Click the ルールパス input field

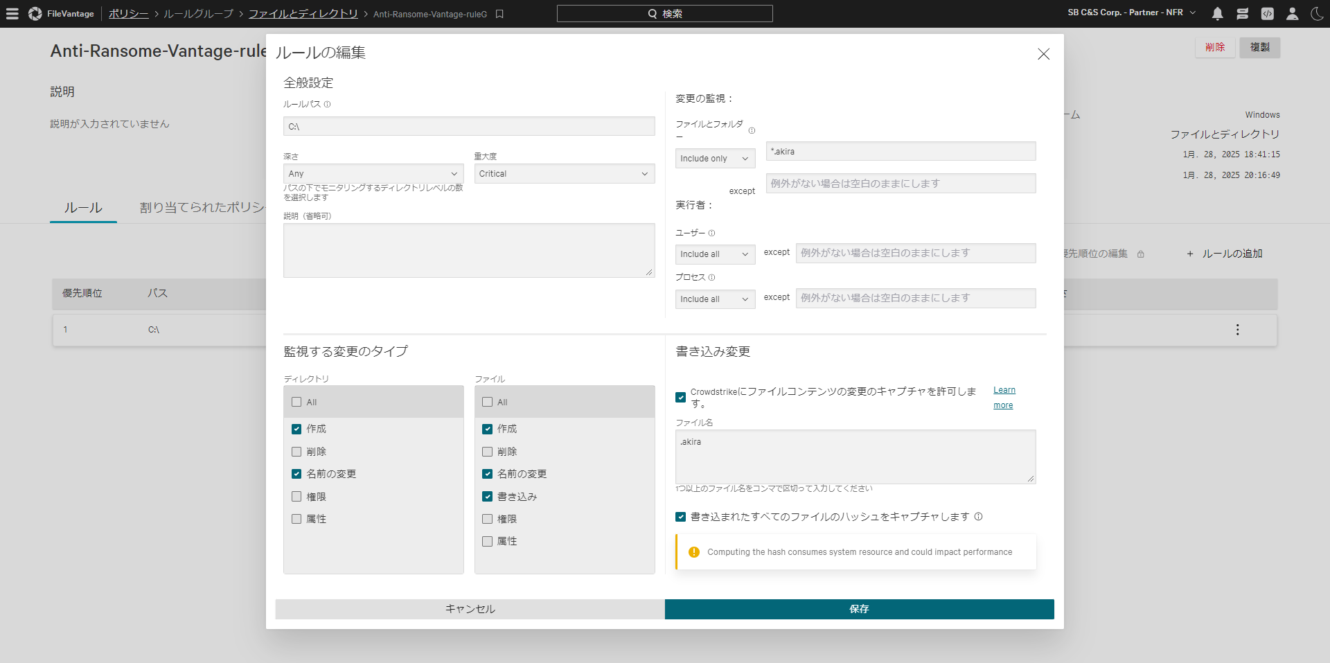469,126
